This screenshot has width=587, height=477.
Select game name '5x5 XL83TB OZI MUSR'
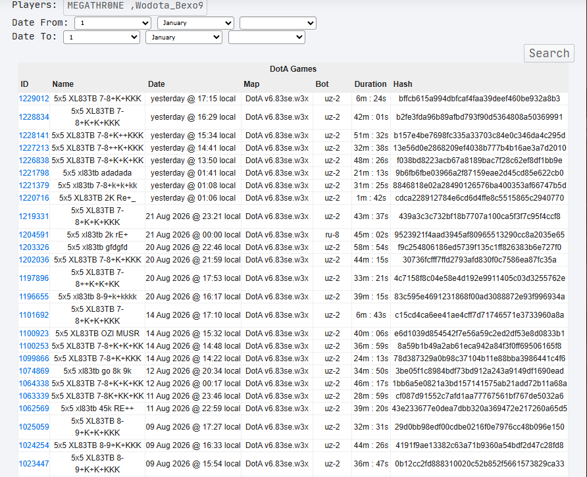click(x=97, y=333)
